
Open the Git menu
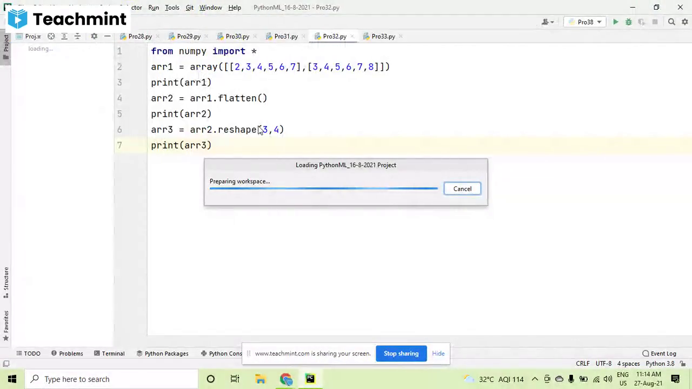pos(190,8)
